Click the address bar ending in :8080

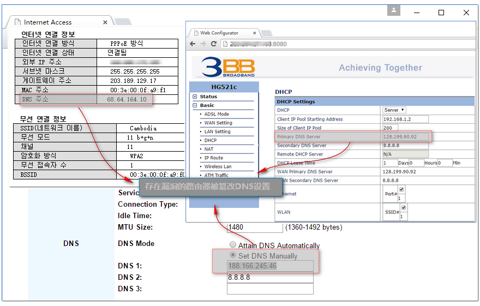(x=347, y=44)
